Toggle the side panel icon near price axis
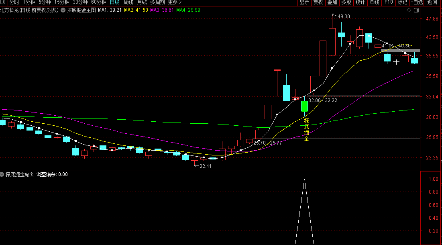Viewport: 442px width, 245px height. pyautogui.click(x=416, y=10)
